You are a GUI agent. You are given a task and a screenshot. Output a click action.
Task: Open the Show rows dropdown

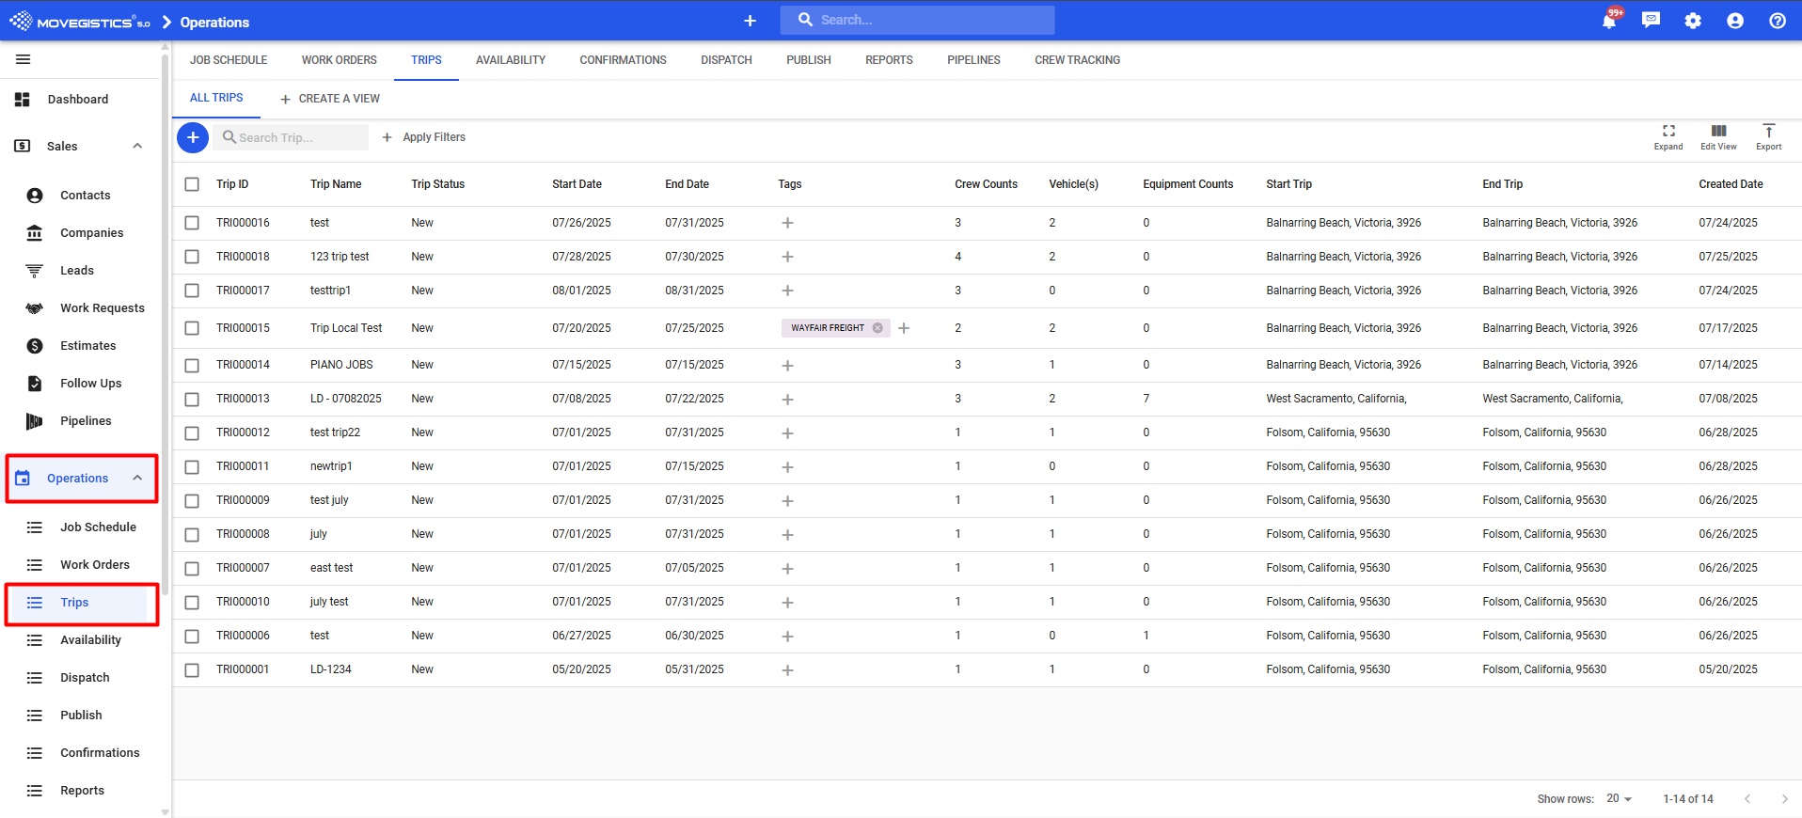click(1619, 798)
